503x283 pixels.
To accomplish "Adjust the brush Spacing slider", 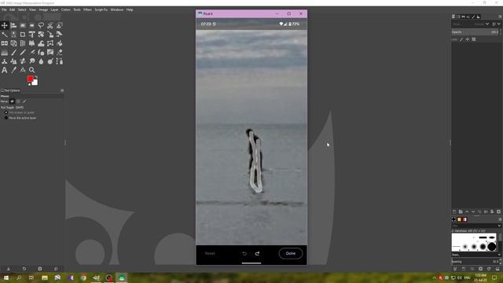I will [475, 262].
